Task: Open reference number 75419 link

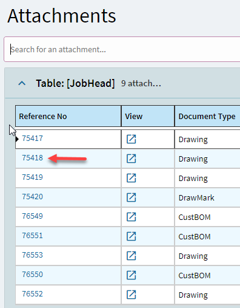Action: point(32,177)
